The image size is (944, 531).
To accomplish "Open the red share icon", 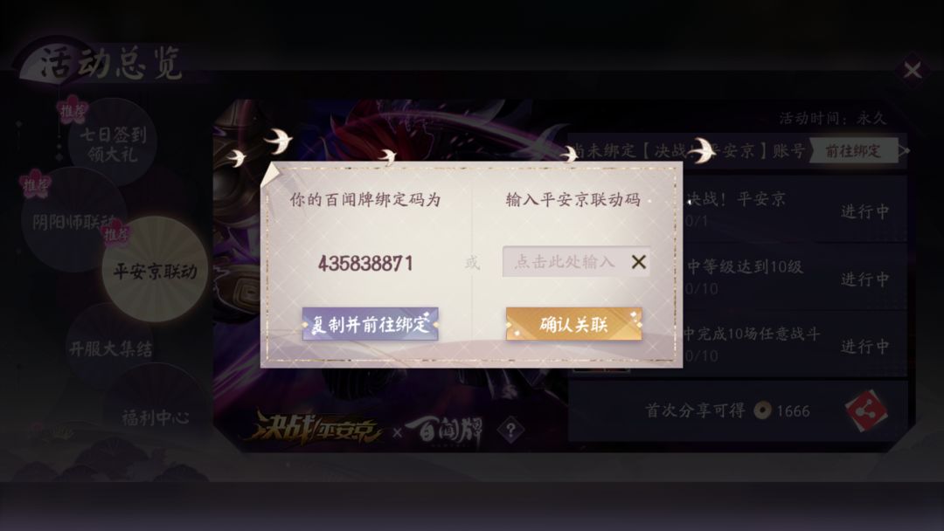I will coord(866,411).
